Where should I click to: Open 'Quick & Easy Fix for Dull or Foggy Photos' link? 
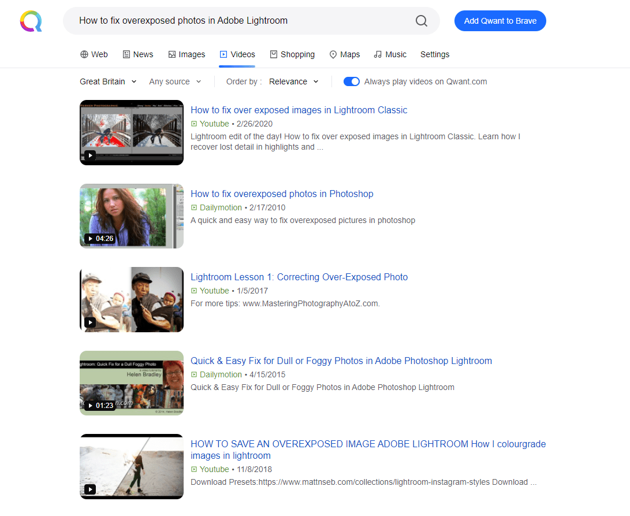[x=341, y=361]
